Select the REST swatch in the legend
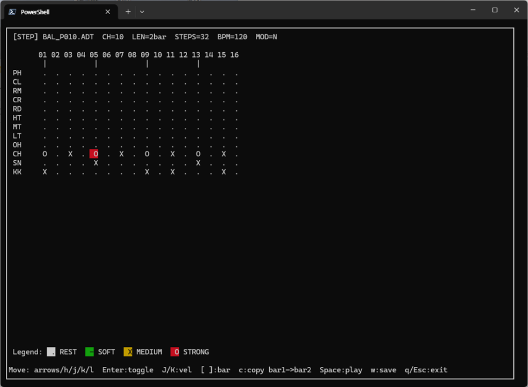Screen dimensions: 528x387 click(52, 351)
